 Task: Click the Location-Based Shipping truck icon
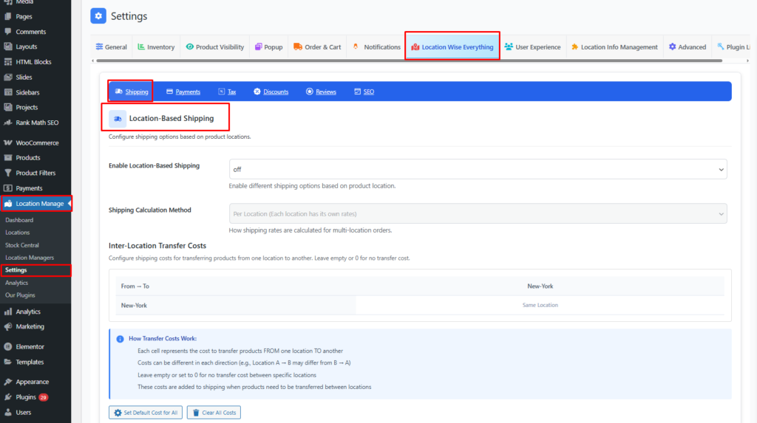(118, 118)
